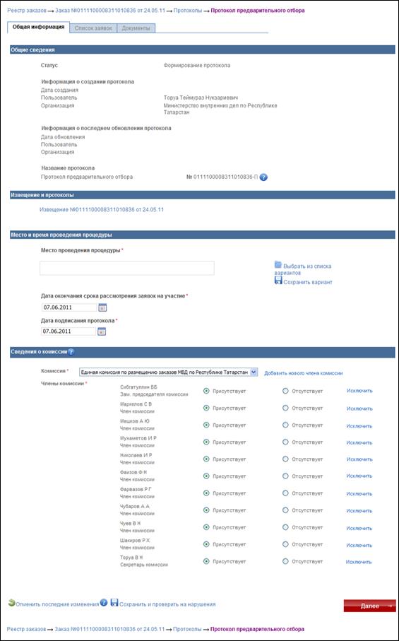Image resolution: width=399 pixels, height=641 pixels.
Task: Exclude secretary Торуа В Н
Action: pos(359,562)
